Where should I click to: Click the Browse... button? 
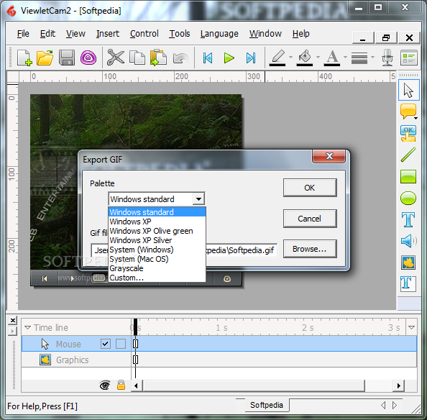(x=310, y=249)
